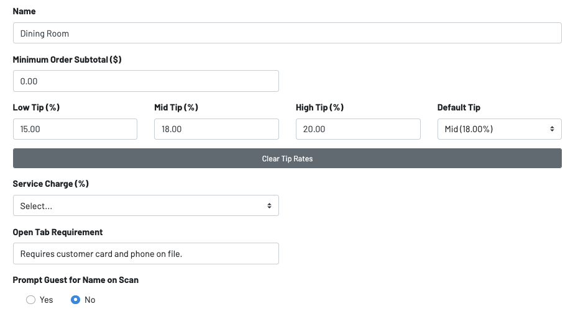Expand the Service Charge dropdown

(145, 205)
